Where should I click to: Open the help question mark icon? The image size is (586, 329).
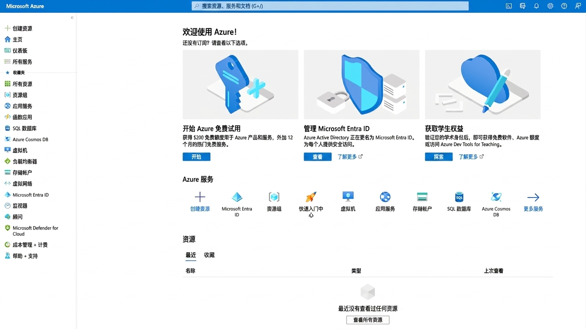click(564, 6)
